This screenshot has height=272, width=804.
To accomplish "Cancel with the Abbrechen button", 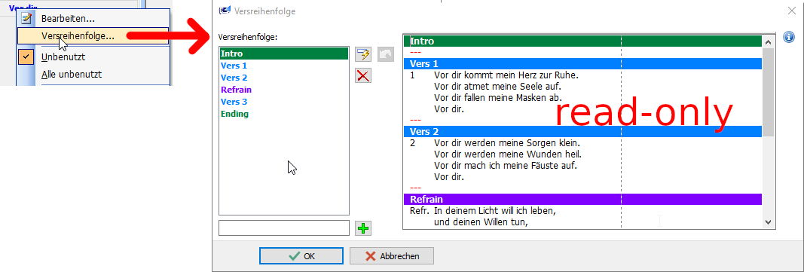I will pos(392,256).
